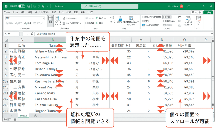
Task: Open the ズーム magnifier dialog
Action: [113, 19]
